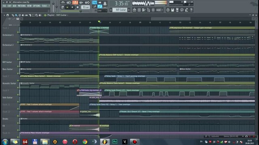Open the Line snap dropdown
This screenshot has width=259, height=145.
point(102,11)
